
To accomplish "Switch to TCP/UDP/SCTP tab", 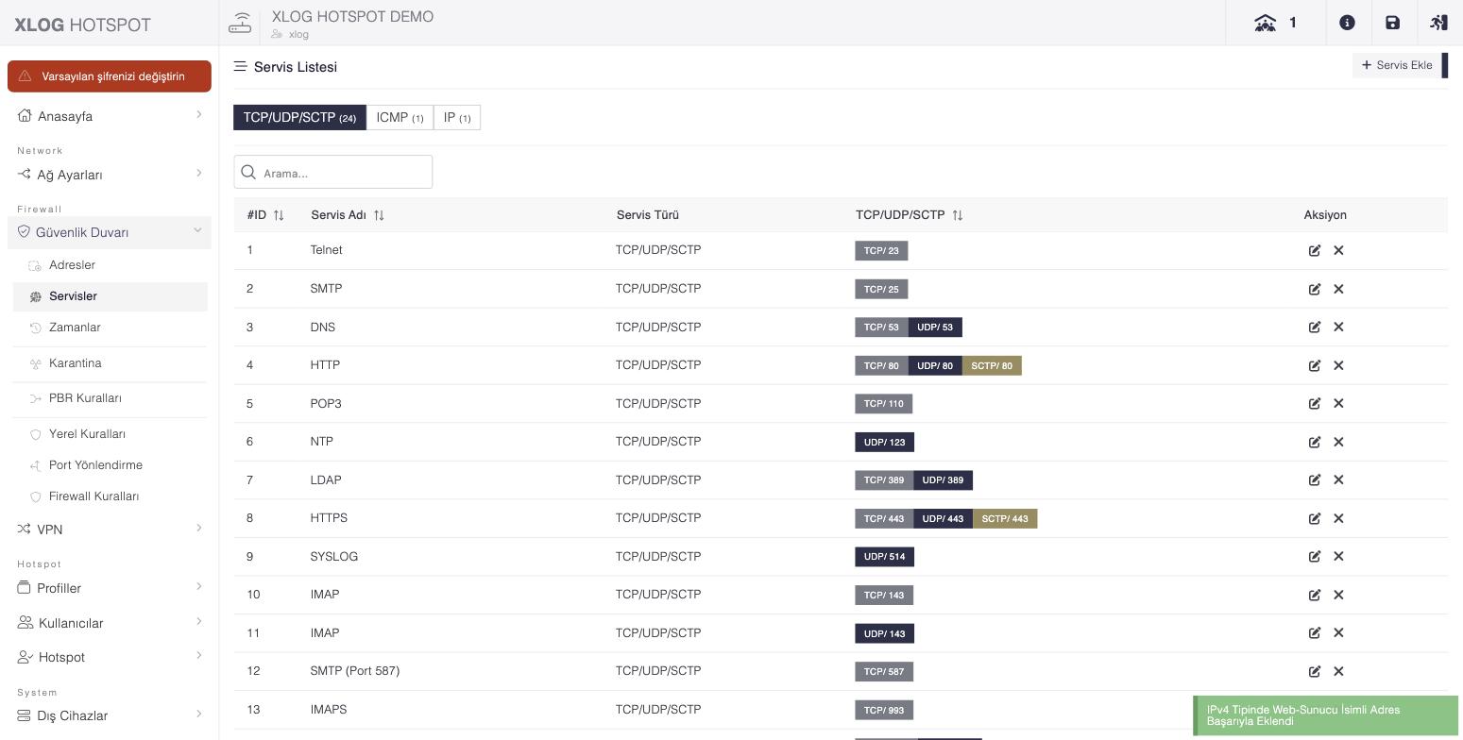I will tap(299, 117).
